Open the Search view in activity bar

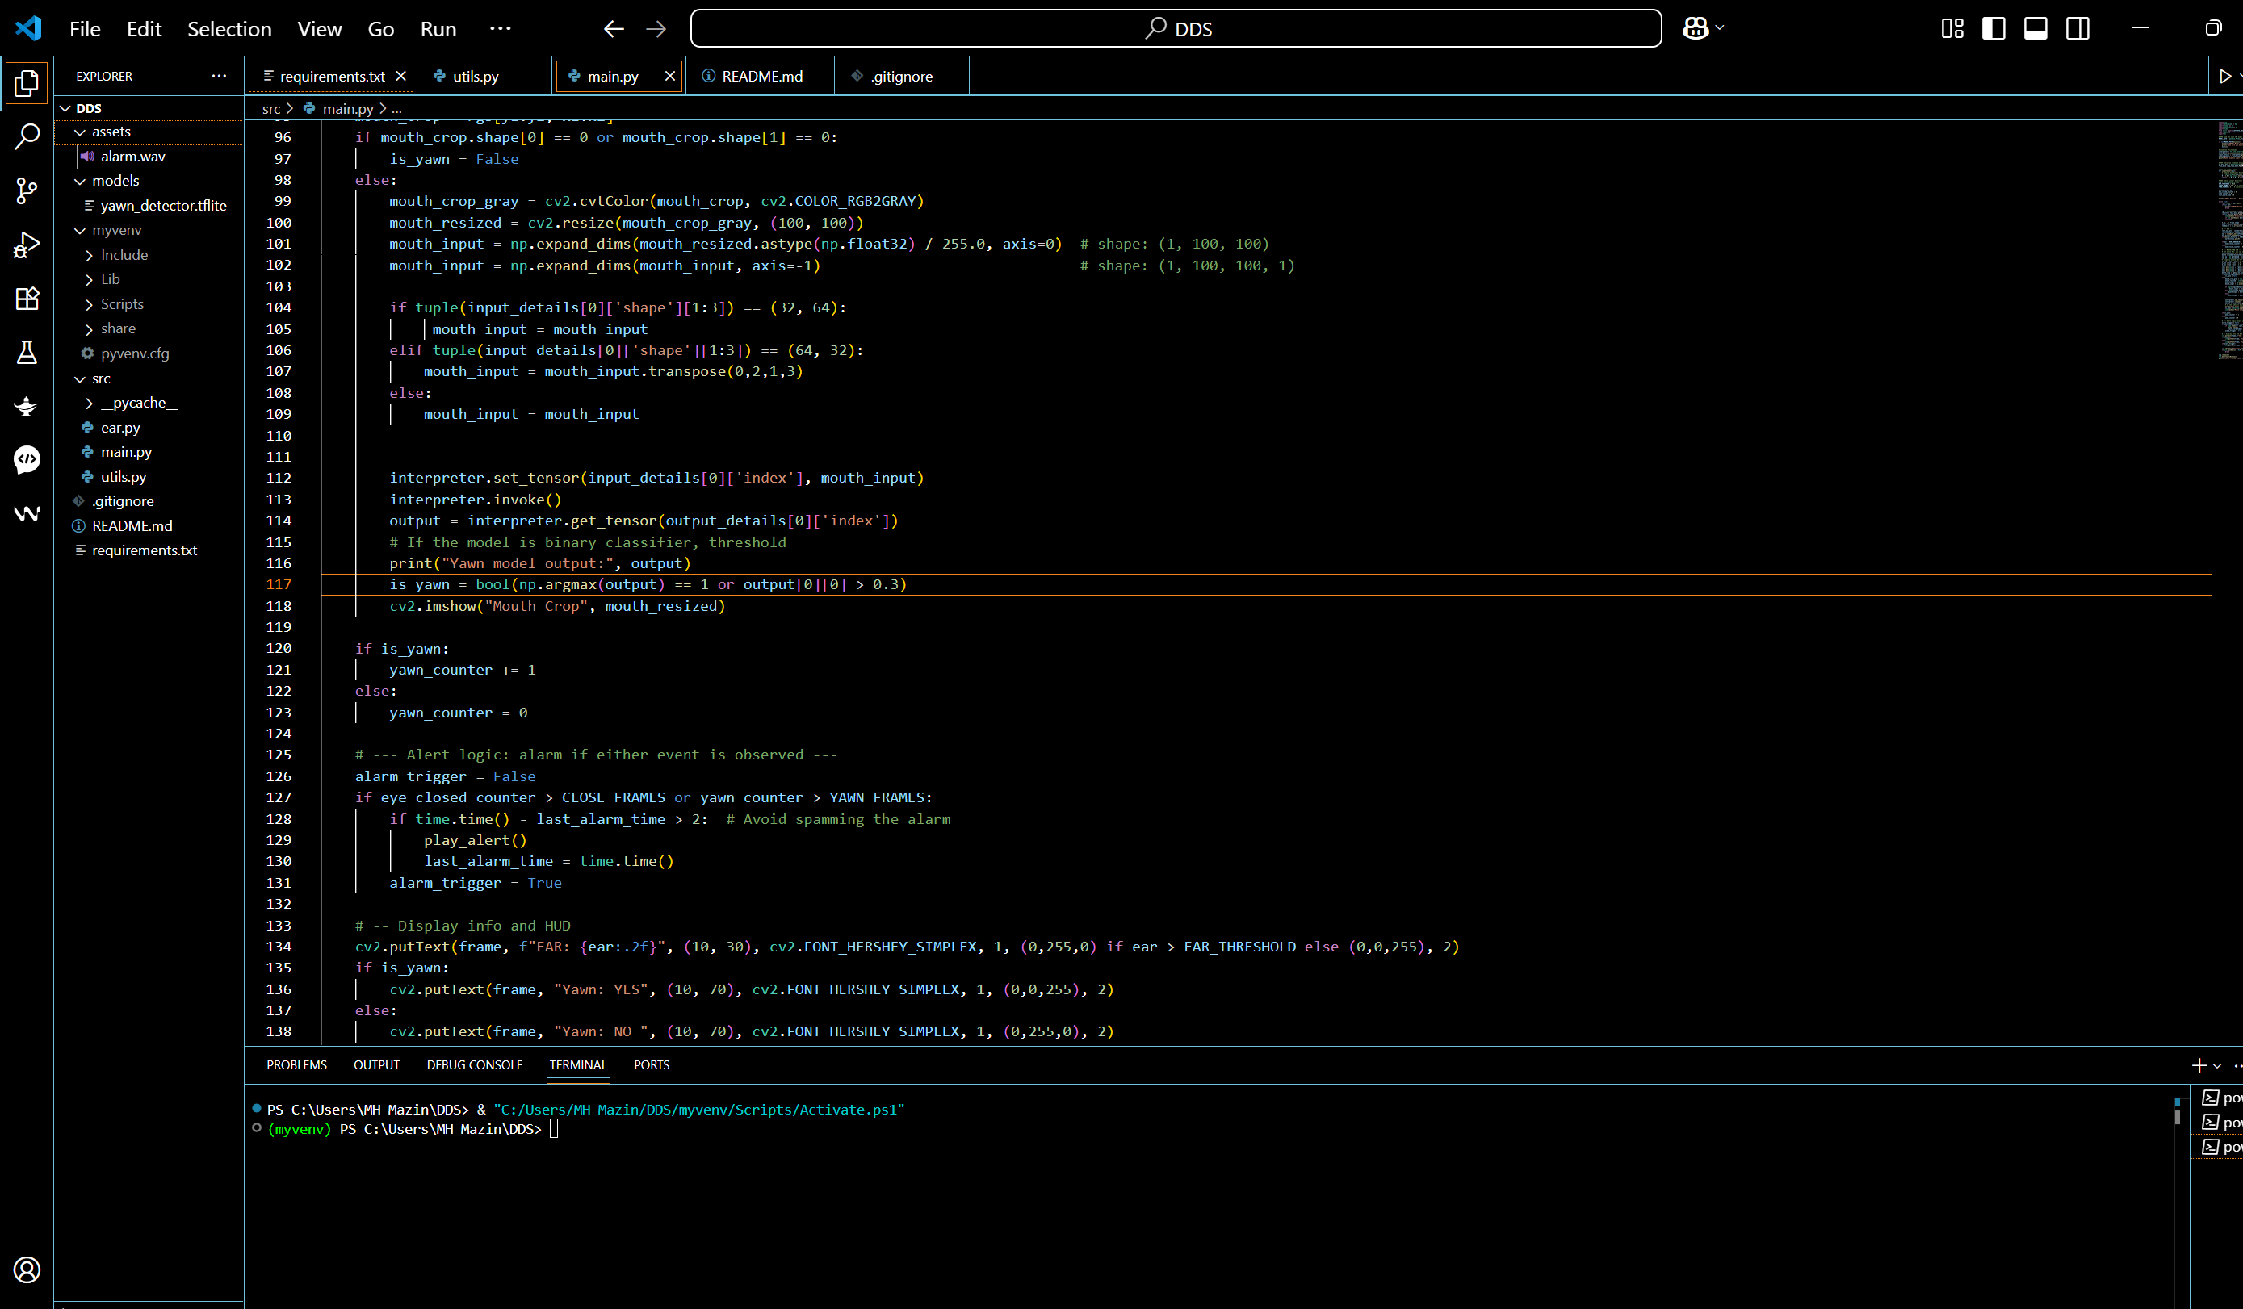click(x=27, y=137)
